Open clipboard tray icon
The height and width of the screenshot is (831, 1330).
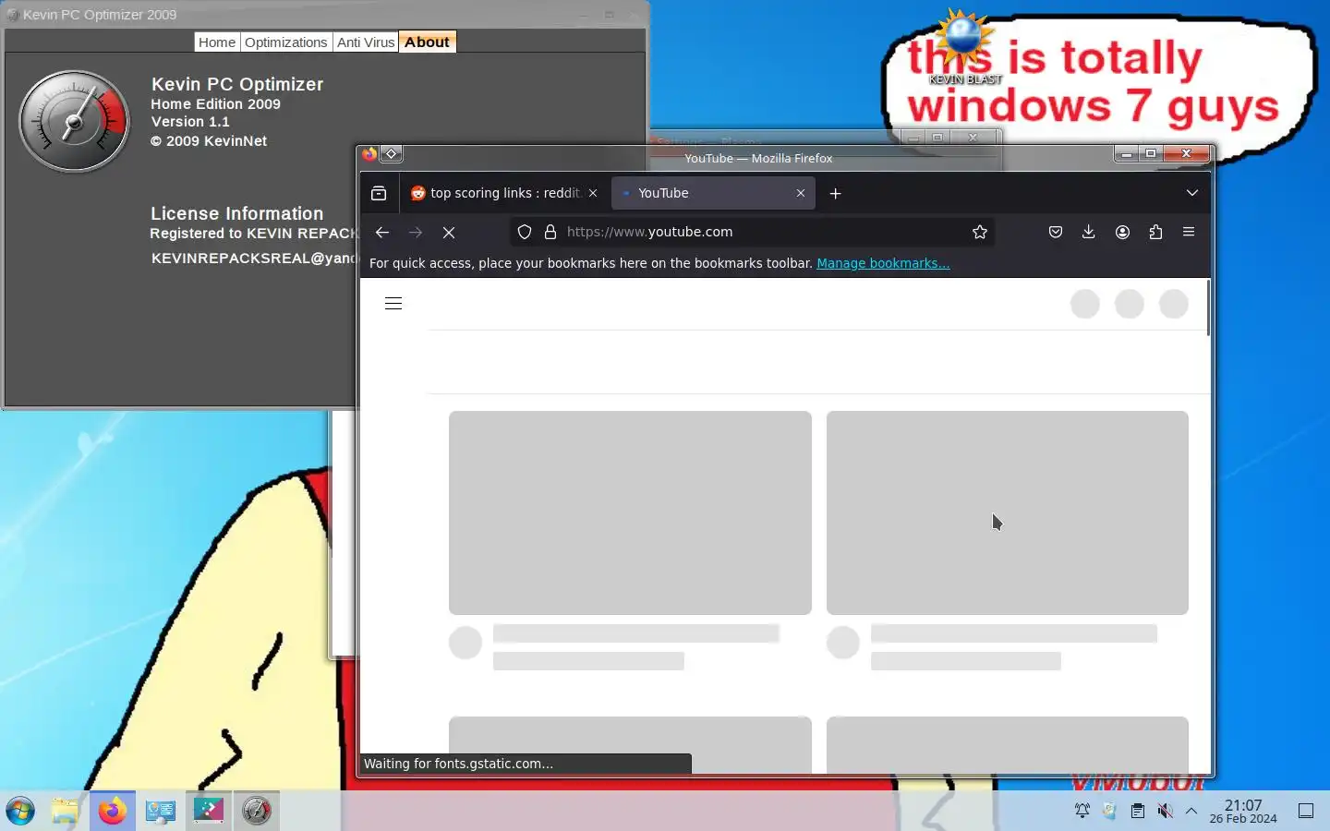[1138, 811]
